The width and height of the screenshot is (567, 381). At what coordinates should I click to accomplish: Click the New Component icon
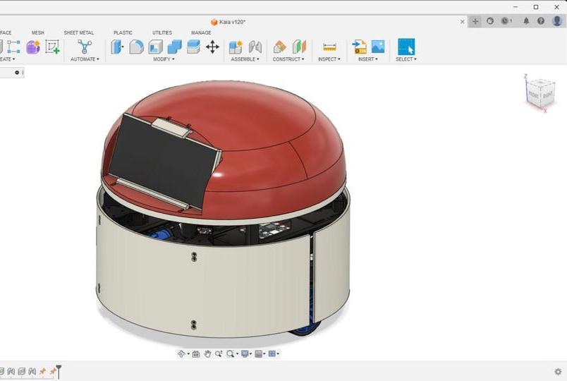(x=236, y=47)
